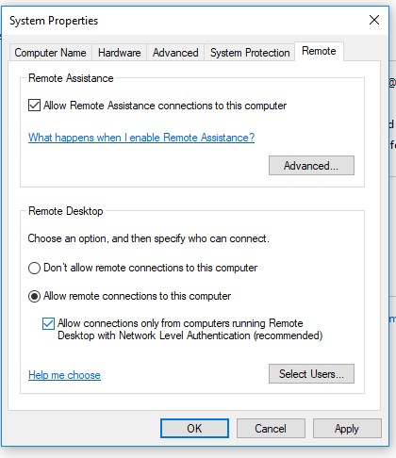396x458 pixels.
Task: Select the "Don't allow remote connections" radio button
Action: [34, 269]
